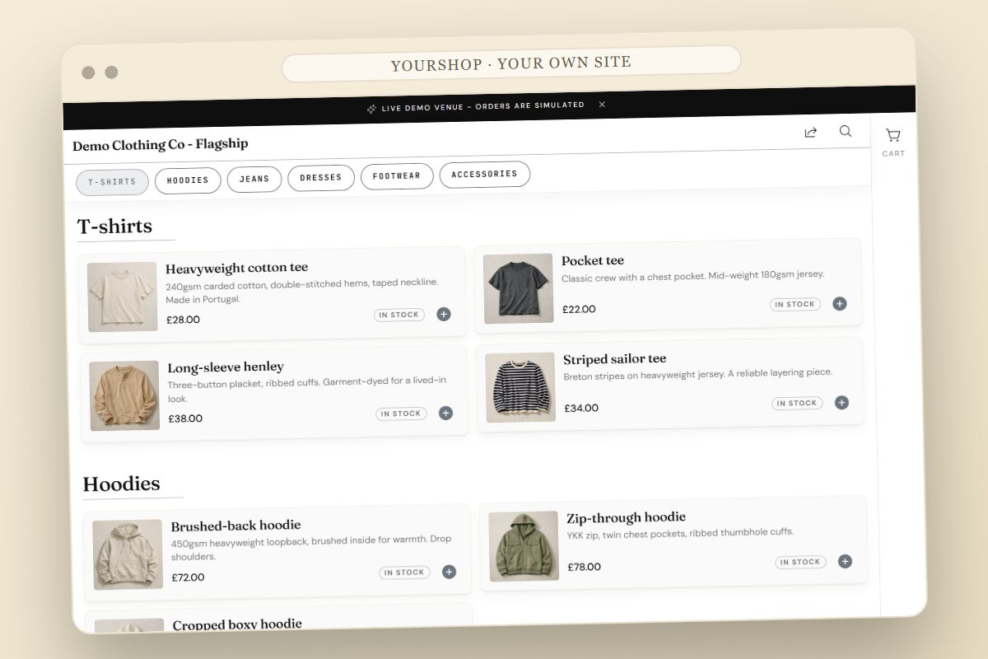Switch to Dresses category
The height and width of the screenshot is (659, 988).
[321, 177]
